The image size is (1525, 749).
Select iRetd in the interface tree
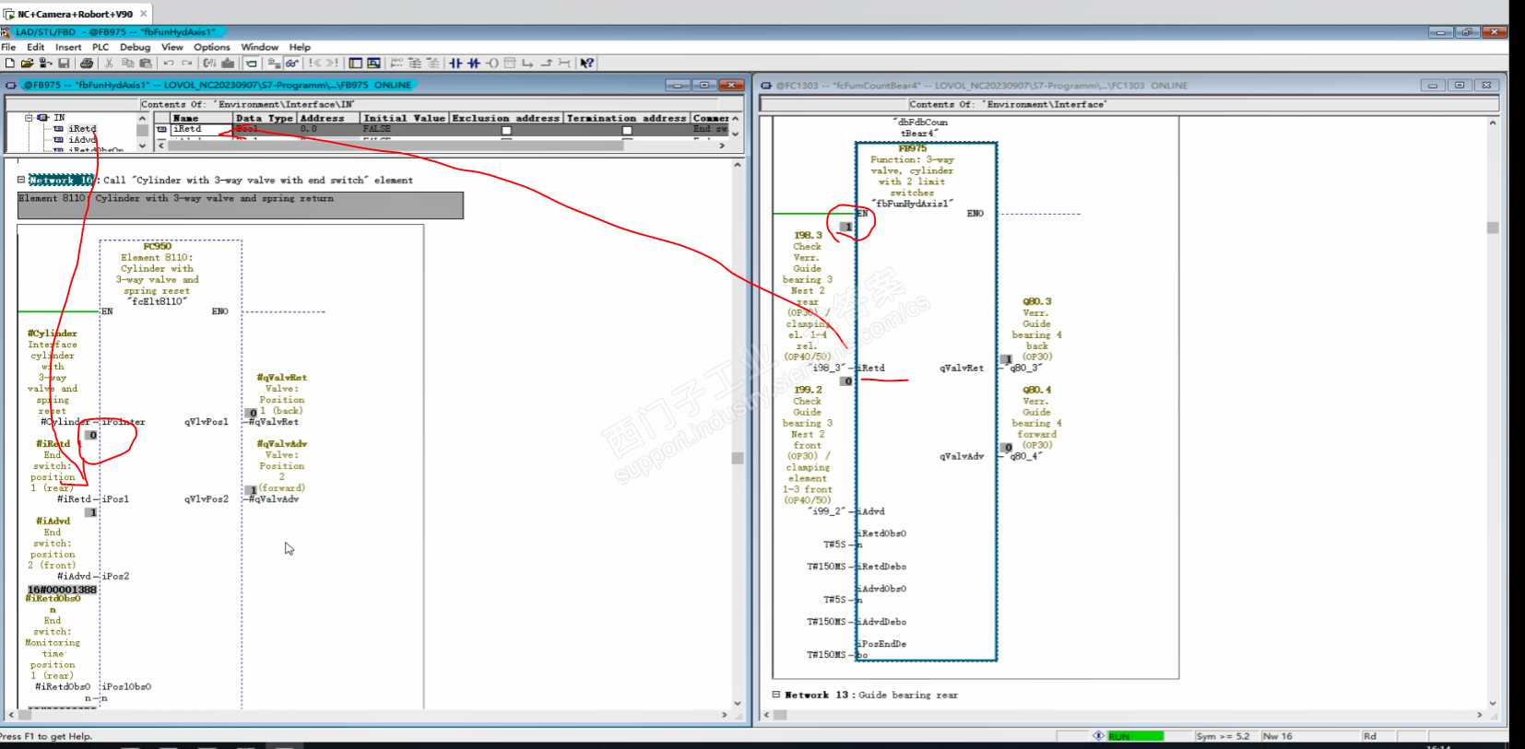coord(82,129)
